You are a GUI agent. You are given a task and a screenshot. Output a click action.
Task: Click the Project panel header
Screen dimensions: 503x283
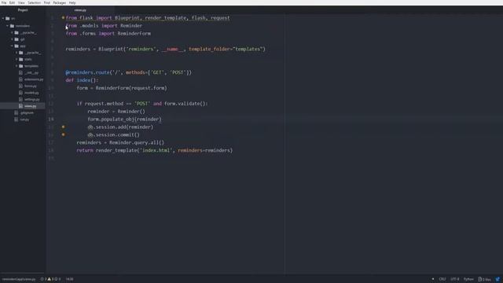click(23, 10)
